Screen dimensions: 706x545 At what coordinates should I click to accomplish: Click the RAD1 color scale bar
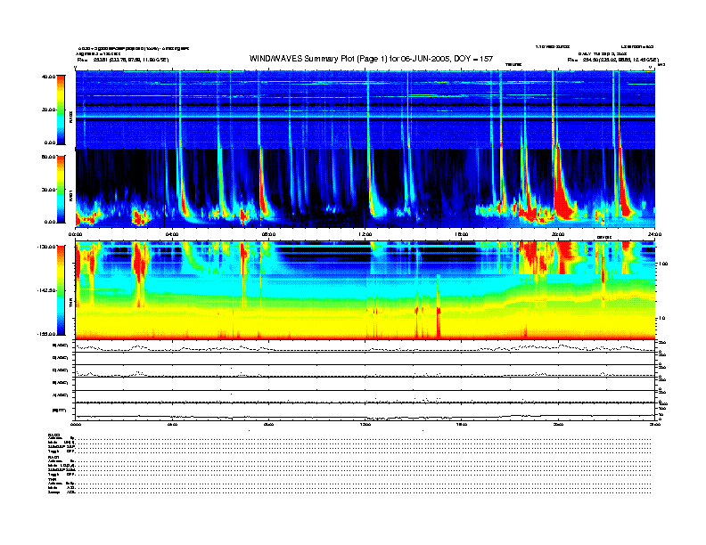61,190
